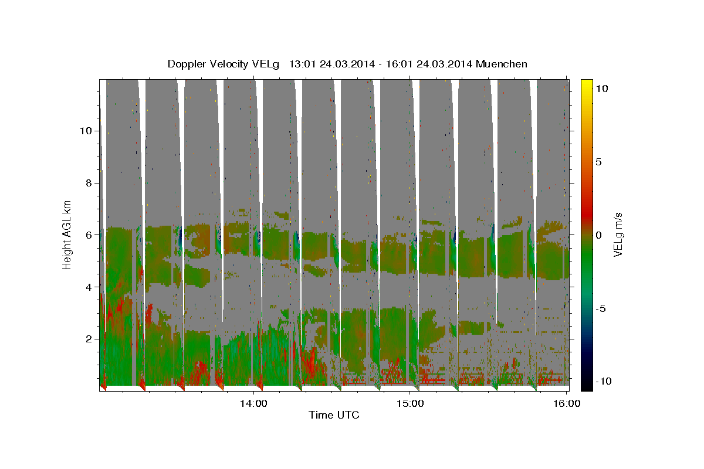Click the colorbar value -5 label
Image resolution: width=704 pixels, height=469 pixels.
[601, 308]
